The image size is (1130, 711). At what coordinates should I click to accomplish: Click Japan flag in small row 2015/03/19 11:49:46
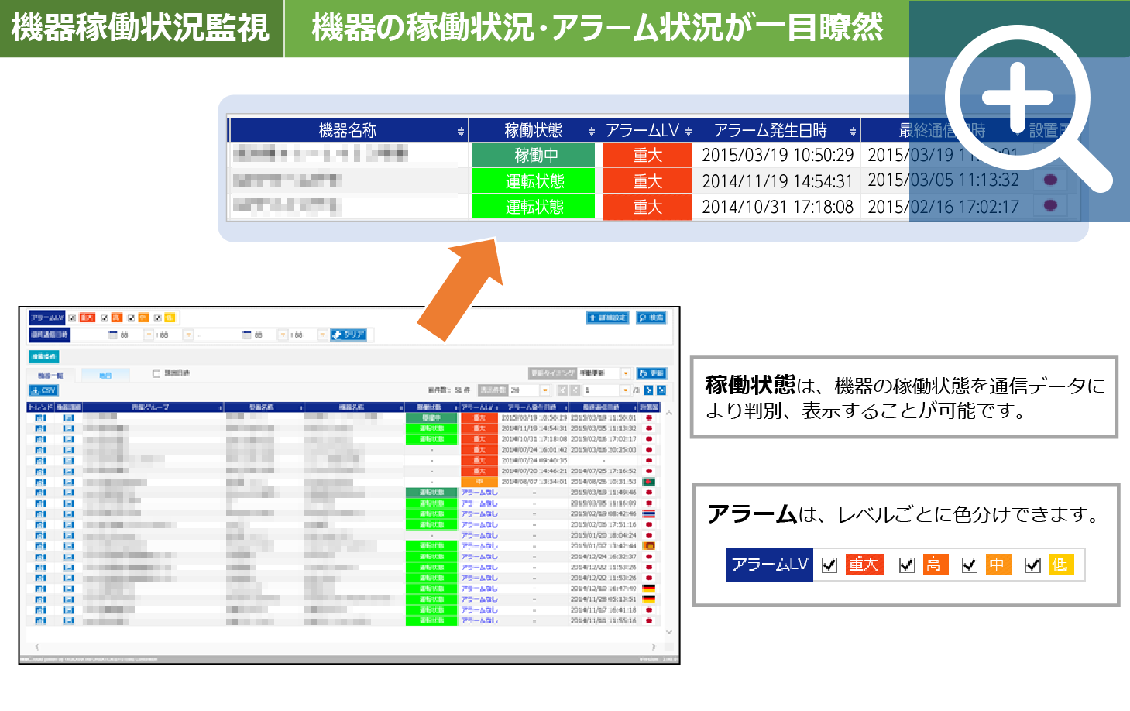click(649, 493)
